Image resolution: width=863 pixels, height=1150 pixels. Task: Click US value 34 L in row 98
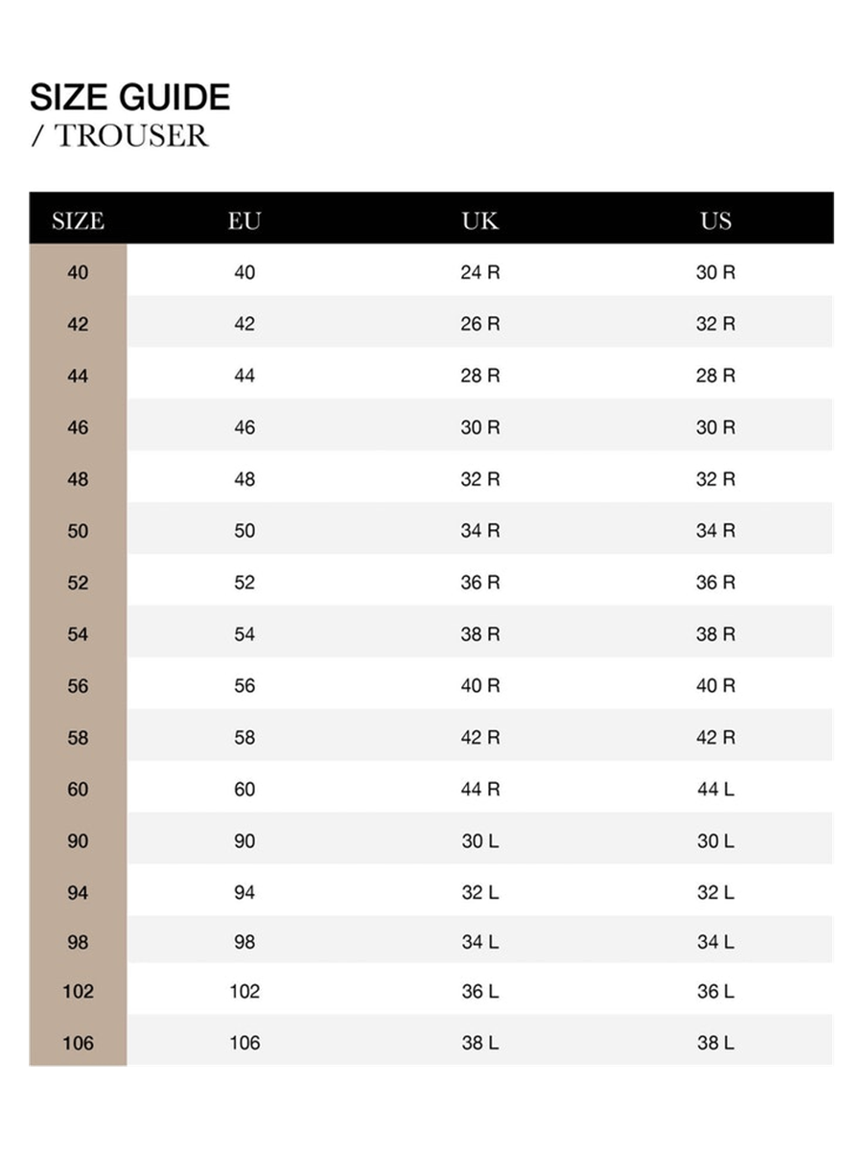715,942
